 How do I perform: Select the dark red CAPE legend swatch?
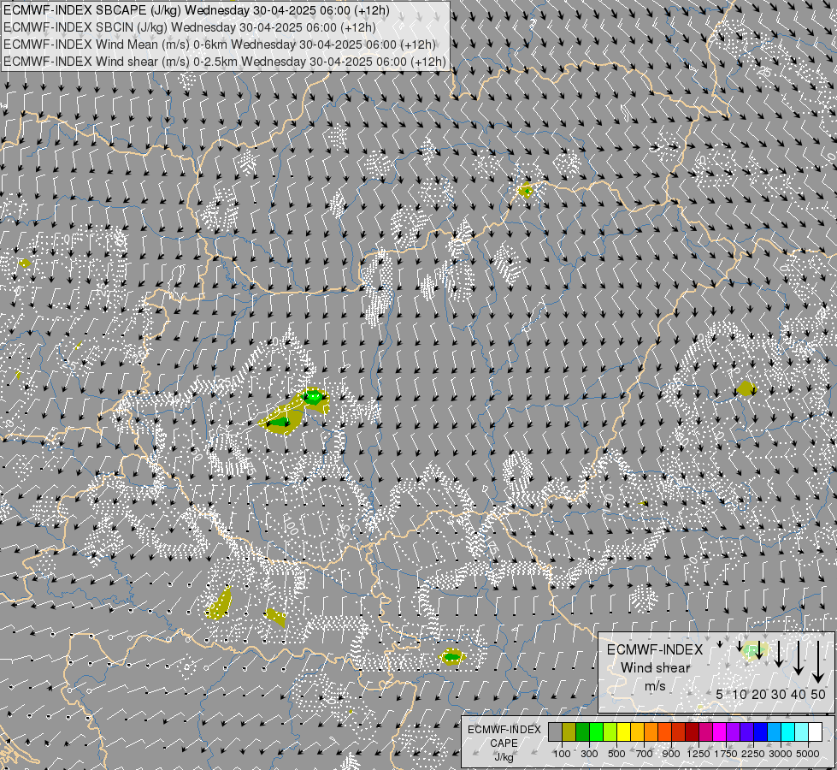693,731
